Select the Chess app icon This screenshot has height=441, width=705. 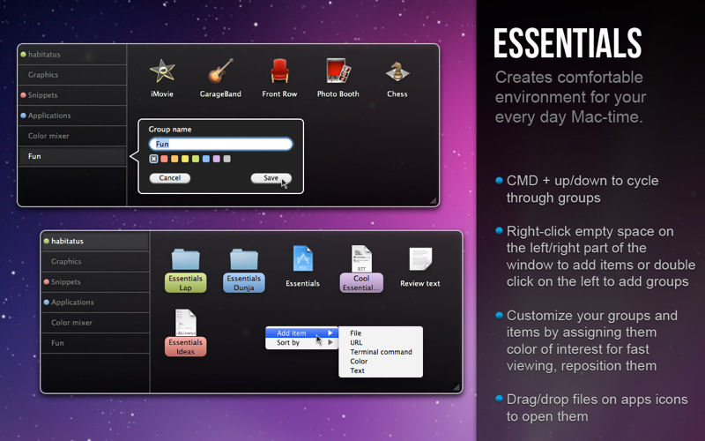click(x=397, y=72)
